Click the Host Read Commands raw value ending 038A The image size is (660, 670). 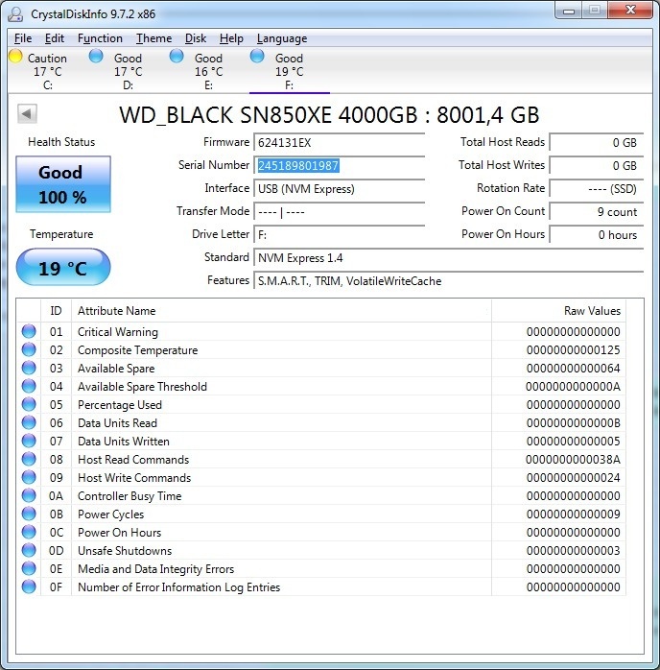(573, 460)
